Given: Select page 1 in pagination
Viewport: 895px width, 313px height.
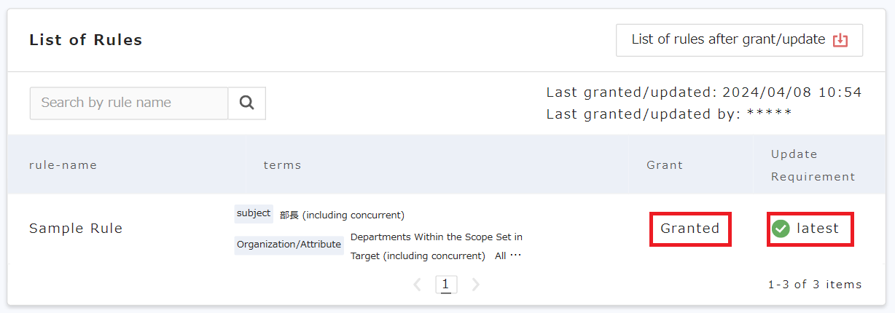Looking at the screenshot, I should 446,285.
